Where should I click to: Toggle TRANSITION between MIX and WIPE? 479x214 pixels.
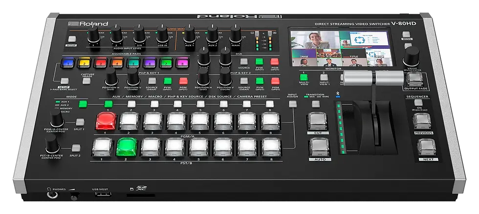[x=316, y=104]
